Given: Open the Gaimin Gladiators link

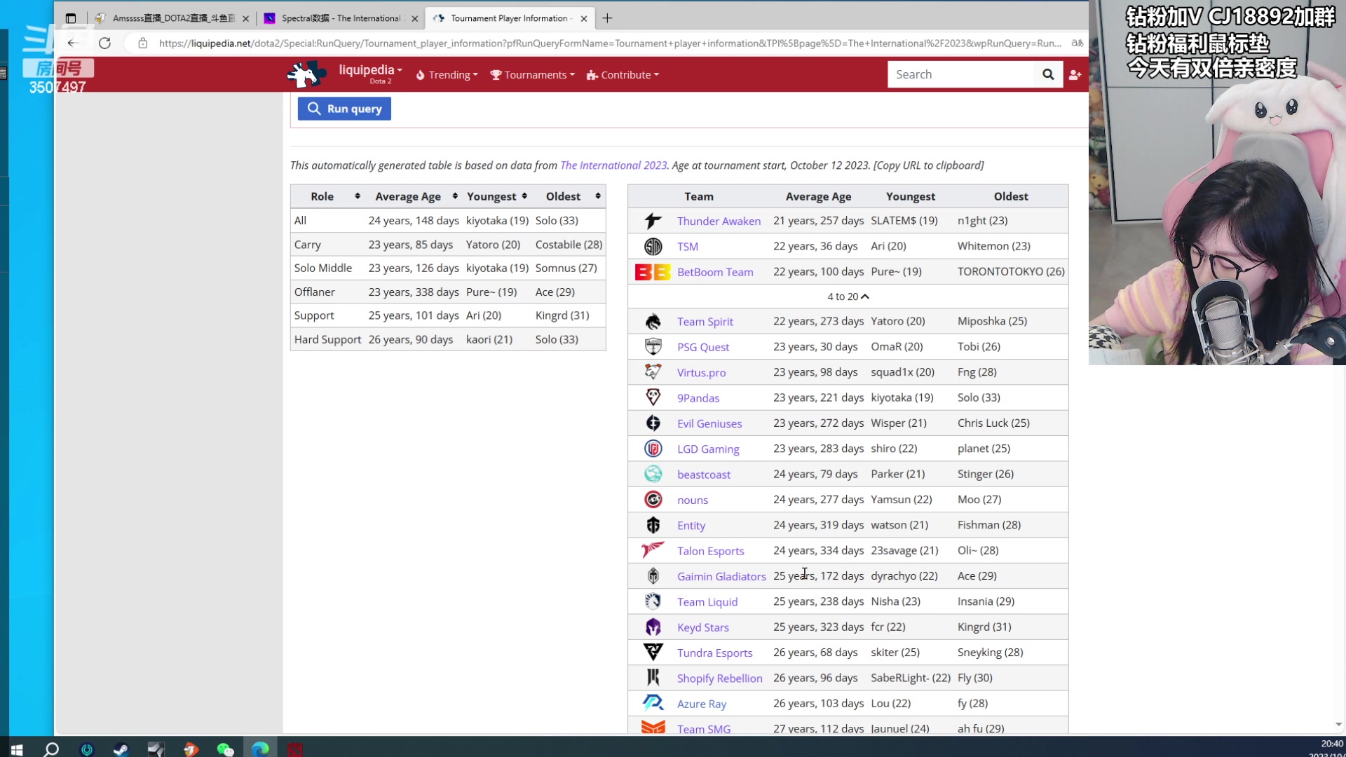Looking at the screenshot, I should [721, 576].
